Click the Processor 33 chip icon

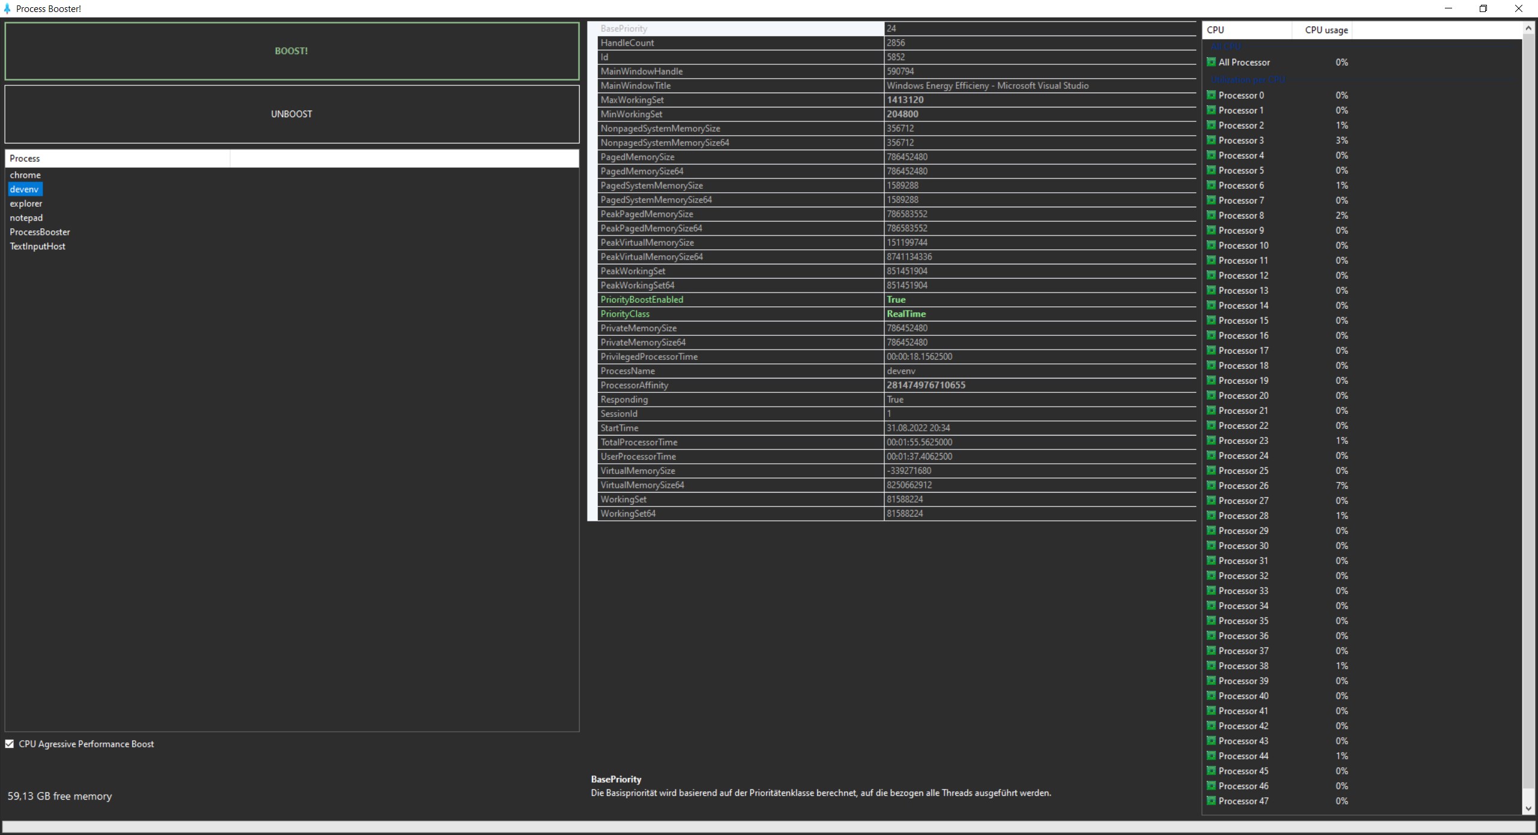[x=1211, y=591]
